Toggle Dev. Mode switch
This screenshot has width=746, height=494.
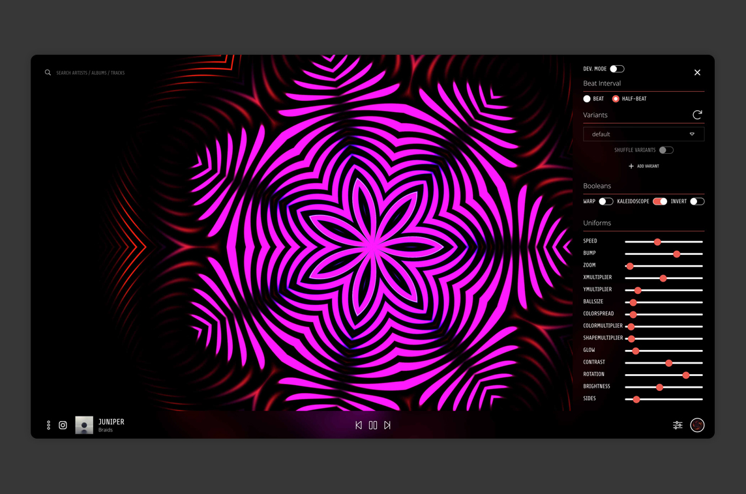click(x=617, y=69)
